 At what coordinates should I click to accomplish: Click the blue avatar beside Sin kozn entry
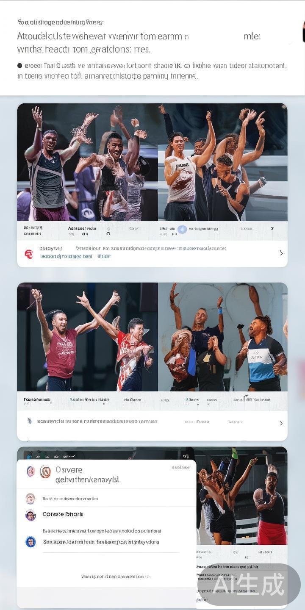click(30, 541)
